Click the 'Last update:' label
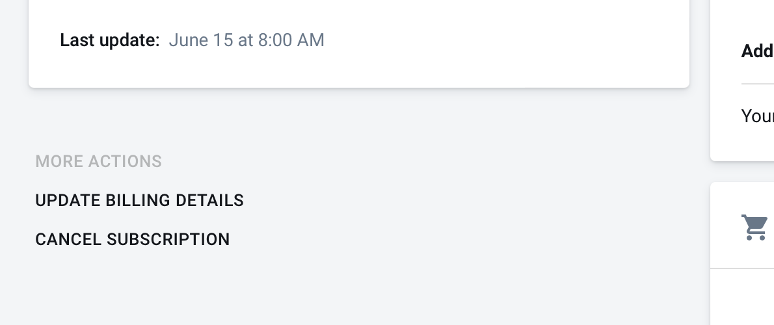This screenshot has height=325, width=774. [109, 40]
